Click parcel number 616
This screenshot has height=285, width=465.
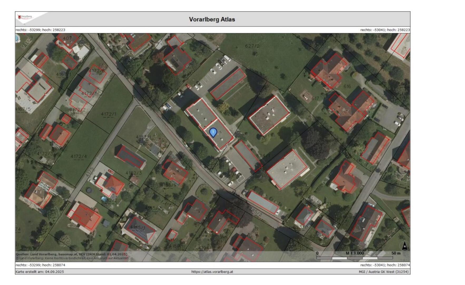click(x=347, y=86)
